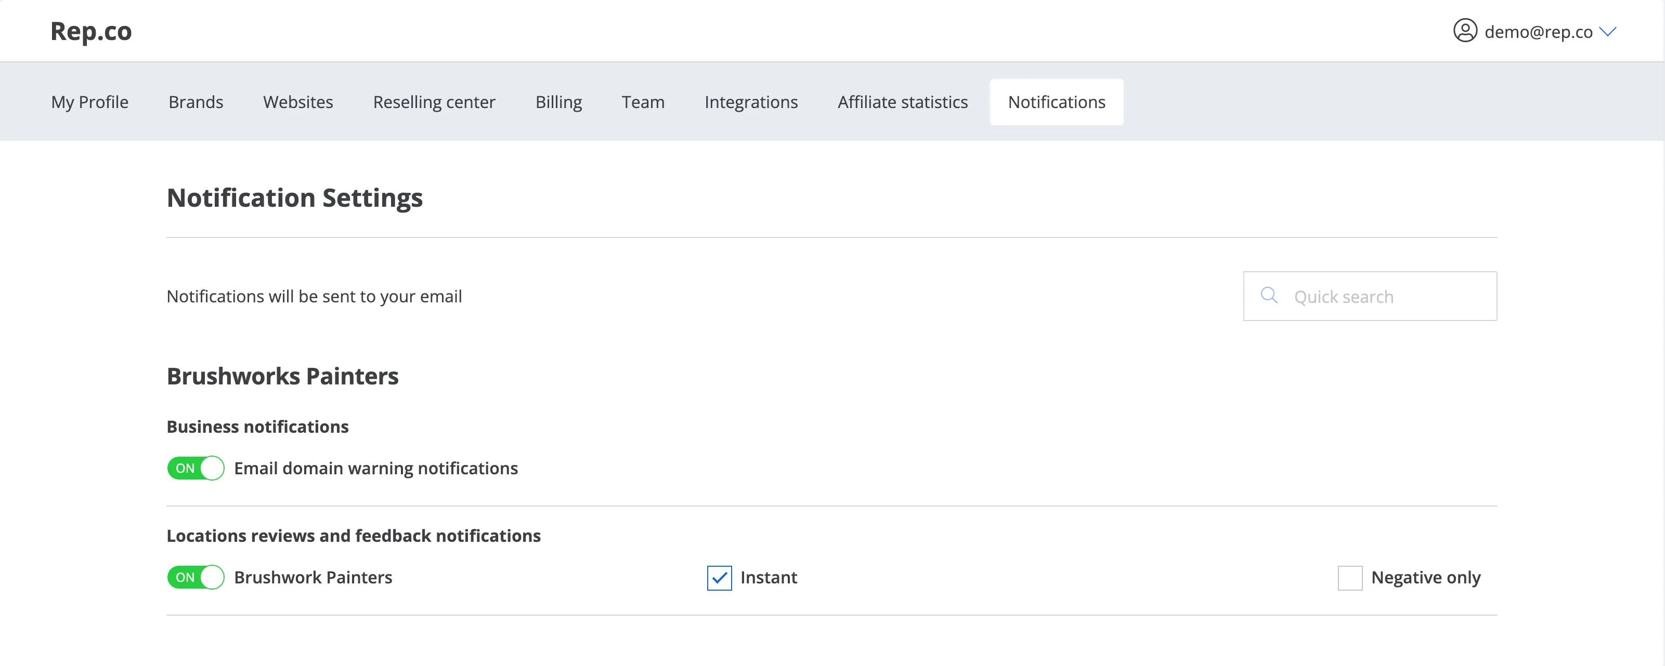Viewport: 1665px width, 666px height.
Task: Click the Email domain warning notifications label
Action: point(375,469)
